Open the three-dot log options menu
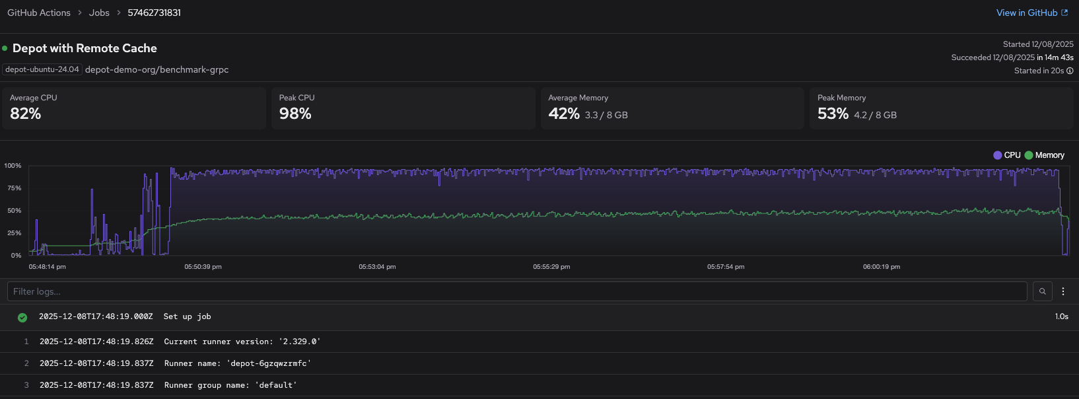The height and width of the screenshot is (399, 1079). click(1063, 291)
